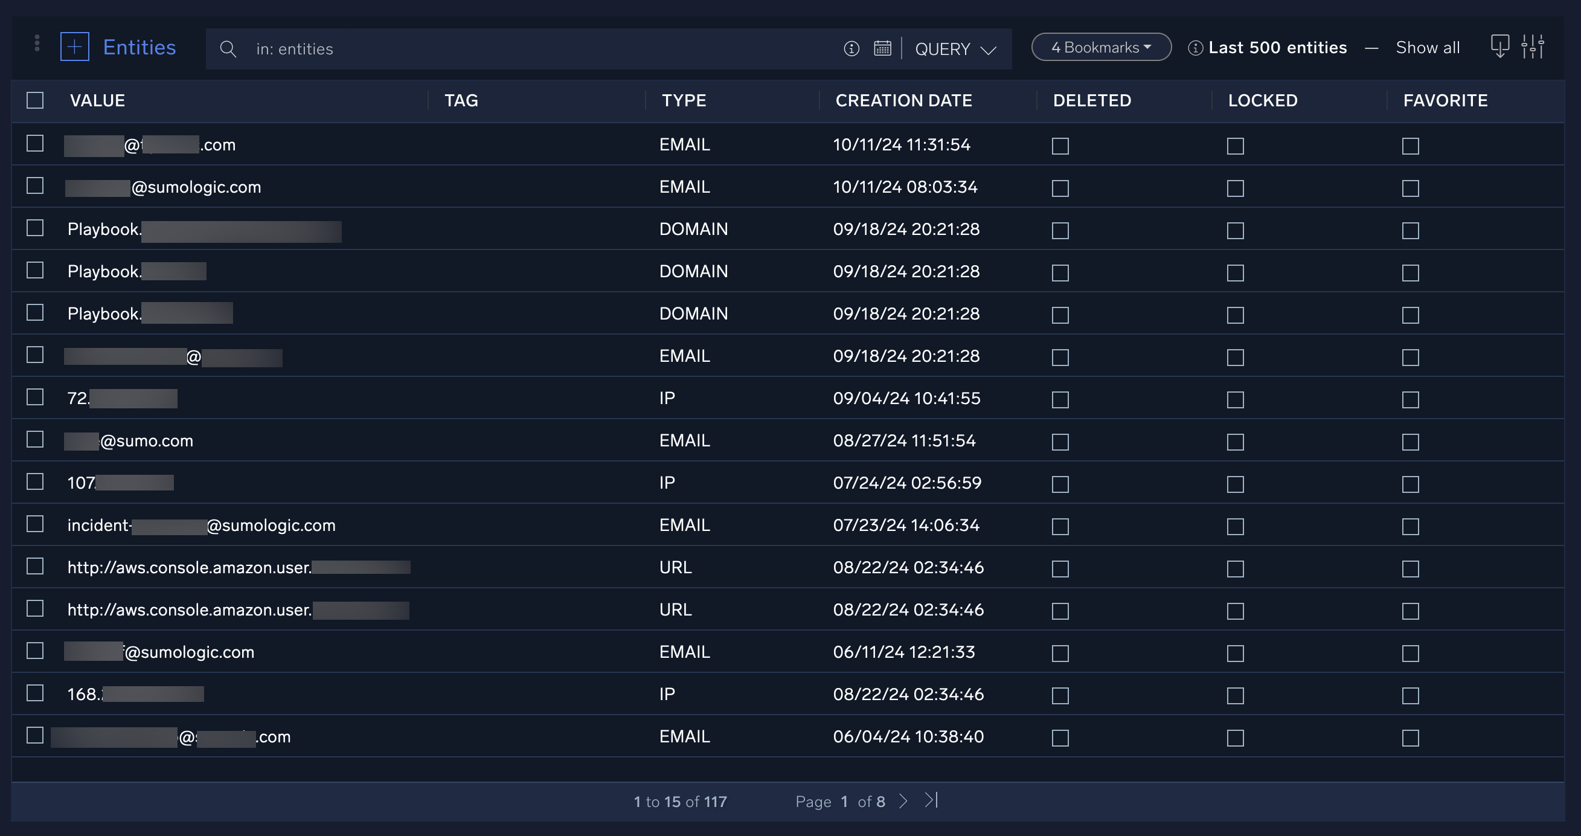Jump to the last page arrow button

pos(931,801)
